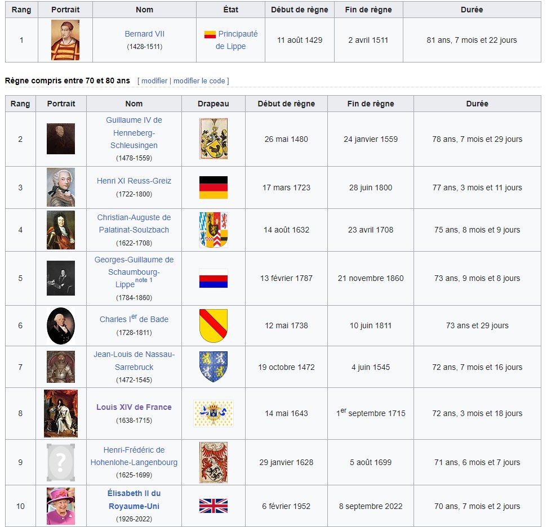This screenshot has height=527, width=547.
Task: Select the '8 septembre 2022' cell
Action: click(x=371, y=506)
